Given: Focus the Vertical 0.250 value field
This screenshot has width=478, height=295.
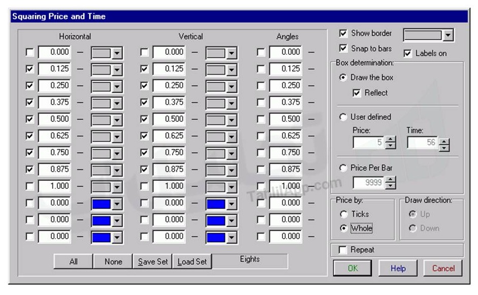Looking at the screenshot, I should [169, 86].
